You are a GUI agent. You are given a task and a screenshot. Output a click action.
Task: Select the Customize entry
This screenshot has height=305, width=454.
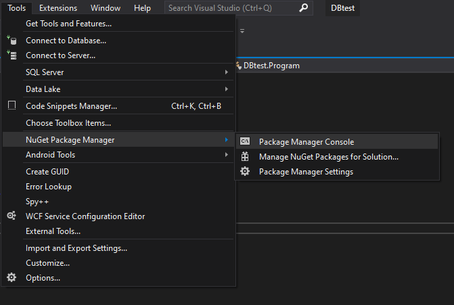(x=118, y=263)
